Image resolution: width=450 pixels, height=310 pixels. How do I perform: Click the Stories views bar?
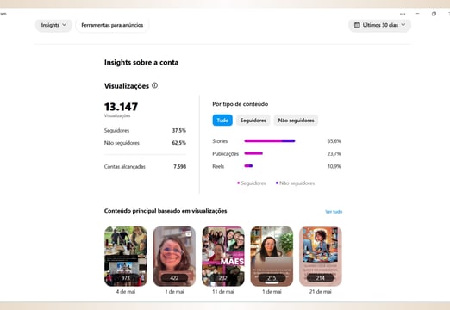coord(270,140)
